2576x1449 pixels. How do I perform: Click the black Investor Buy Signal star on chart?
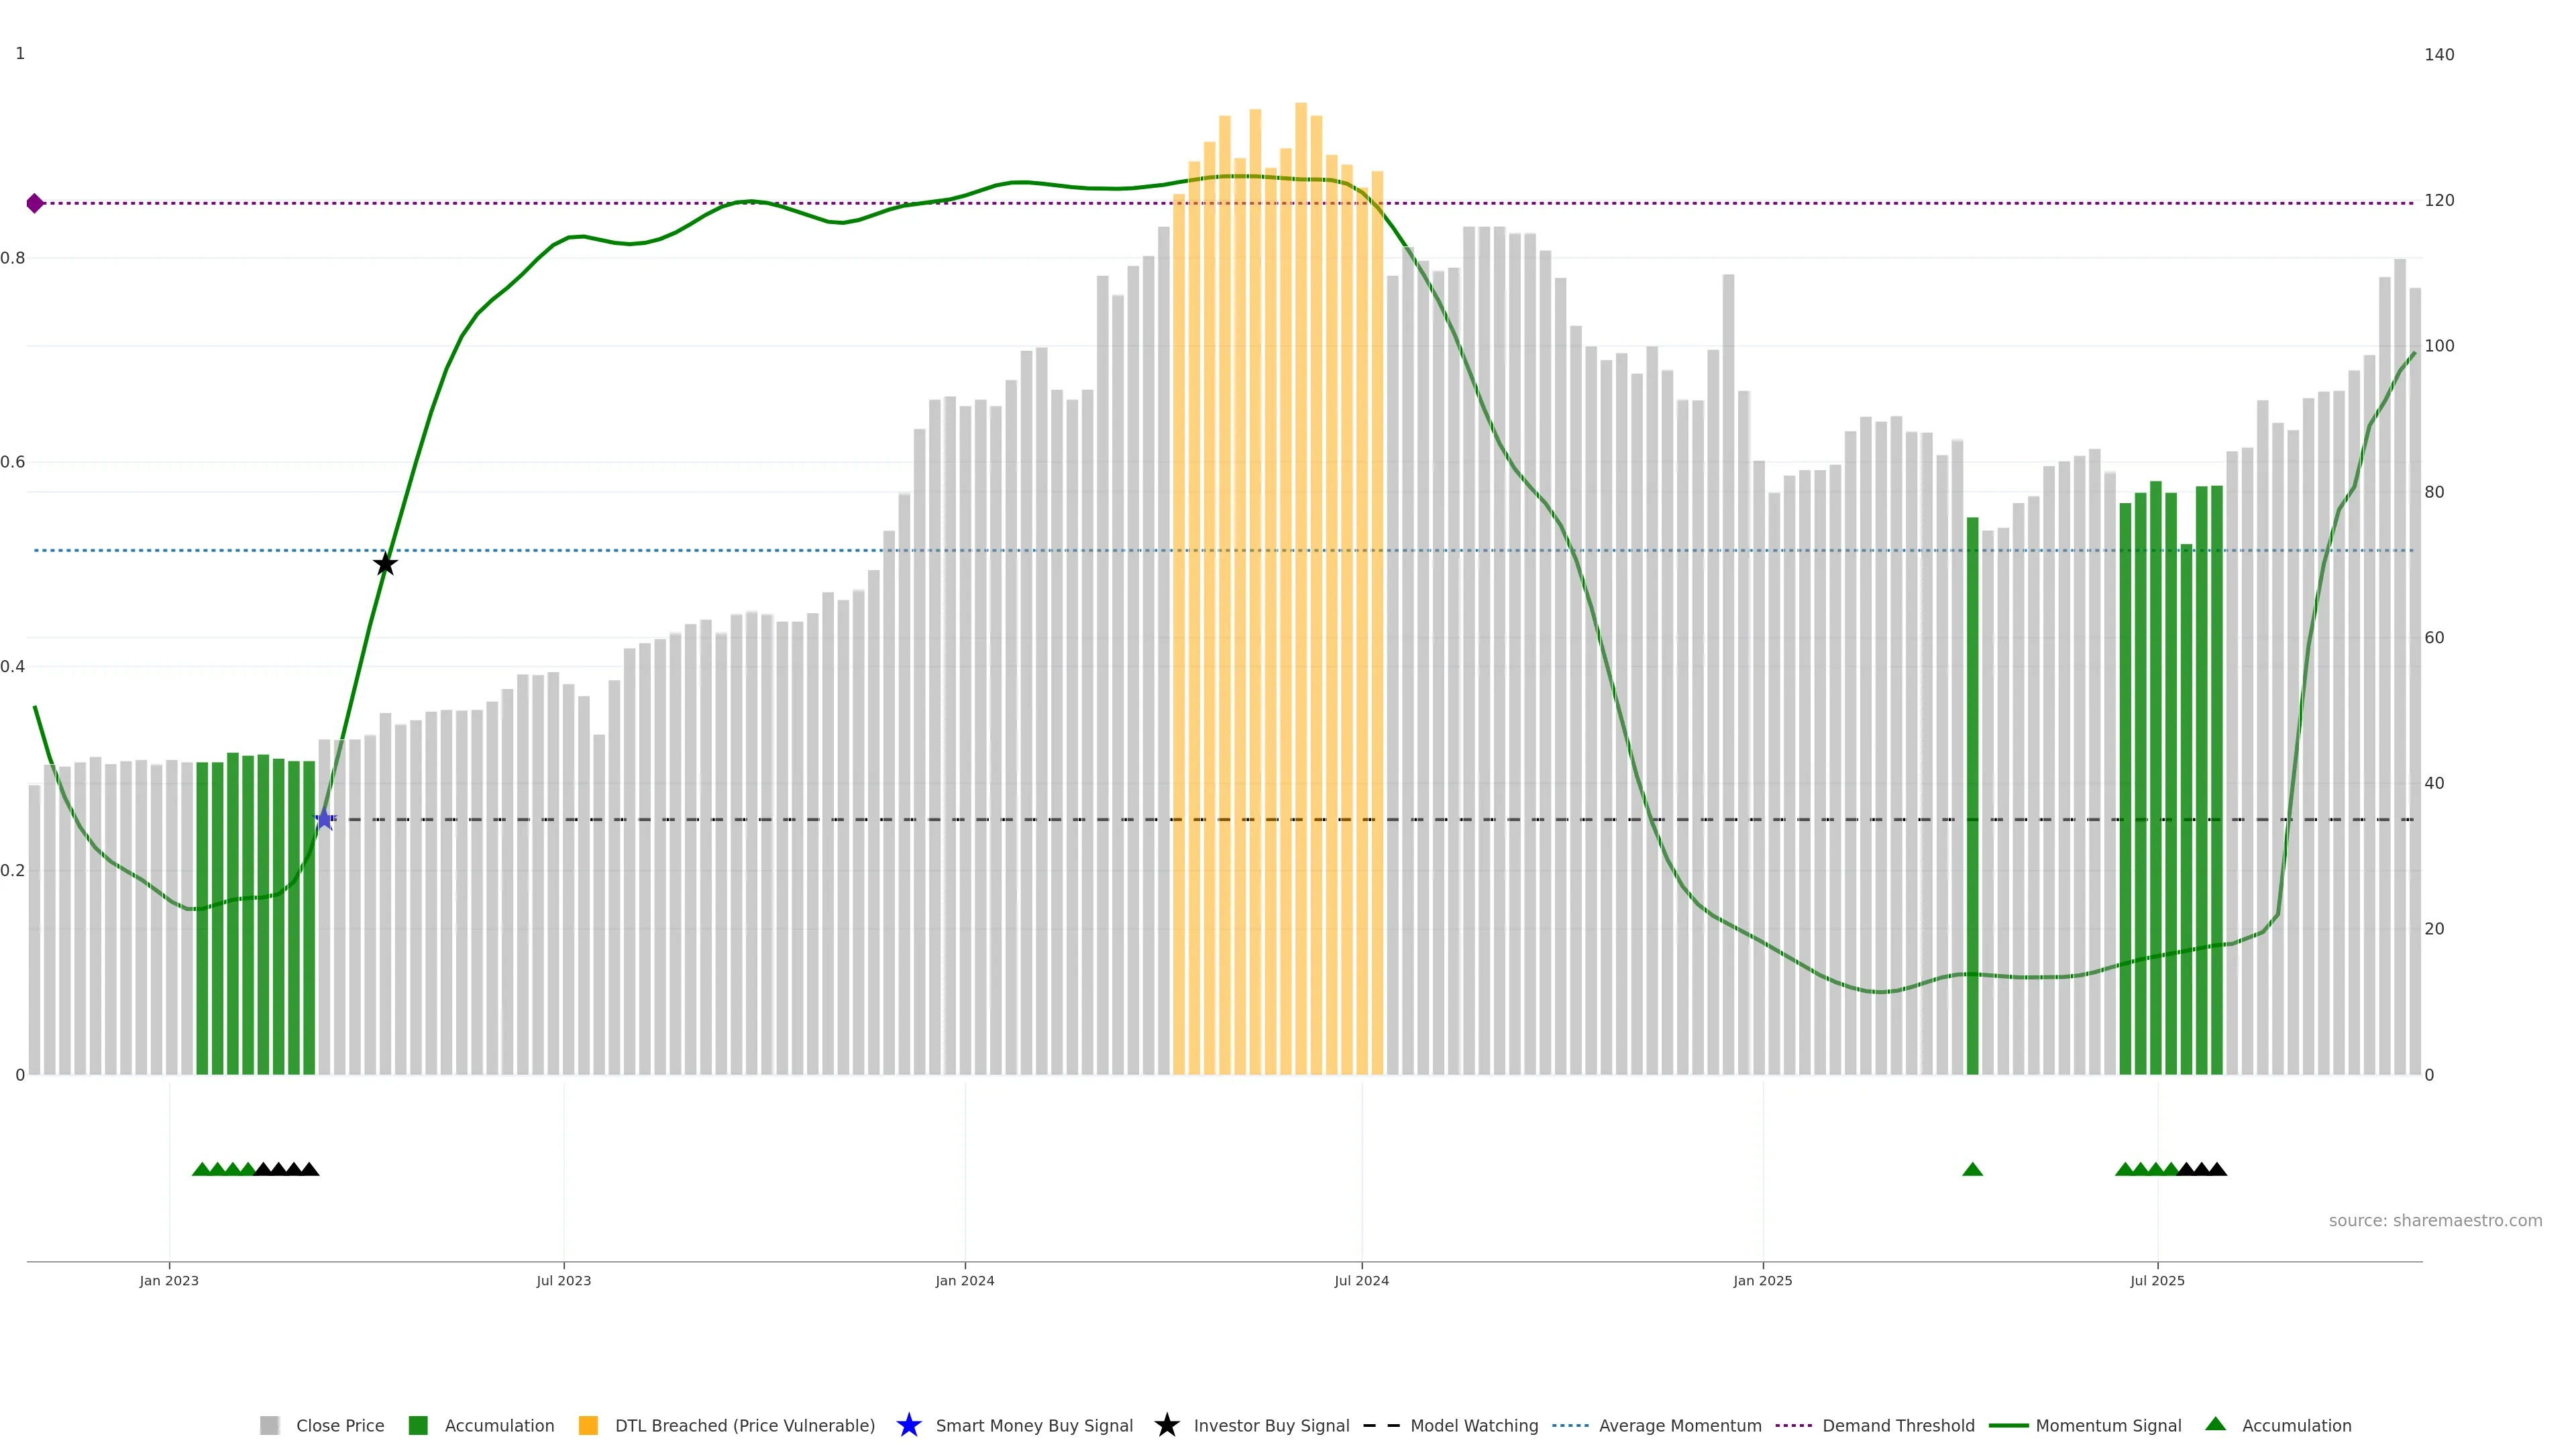(x=385, y=564)
